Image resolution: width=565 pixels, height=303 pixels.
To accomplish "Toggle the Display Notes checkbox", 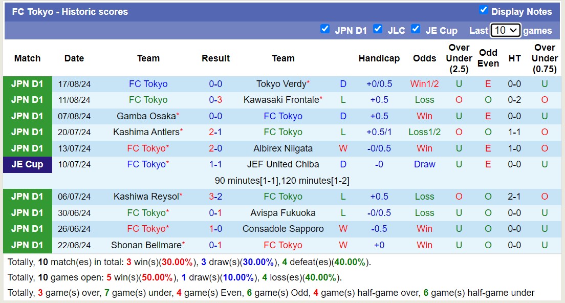I will point(483,10).
